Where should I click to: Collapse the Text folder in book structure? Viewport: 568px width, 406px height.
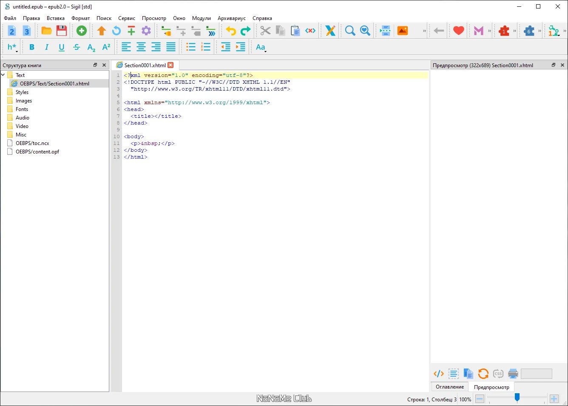point(3,75)
